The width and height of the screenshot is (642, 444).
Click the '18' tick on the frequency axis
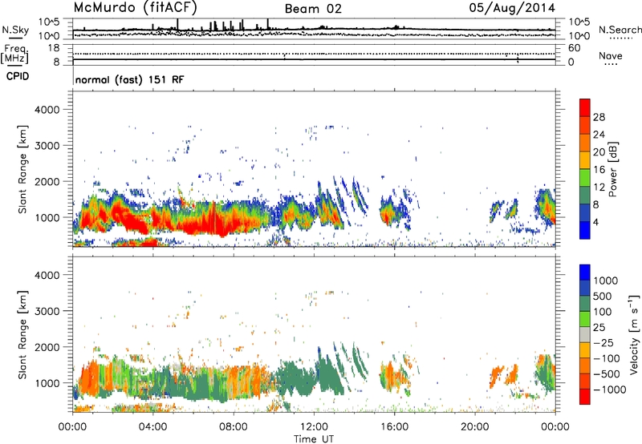coord(54,48)
